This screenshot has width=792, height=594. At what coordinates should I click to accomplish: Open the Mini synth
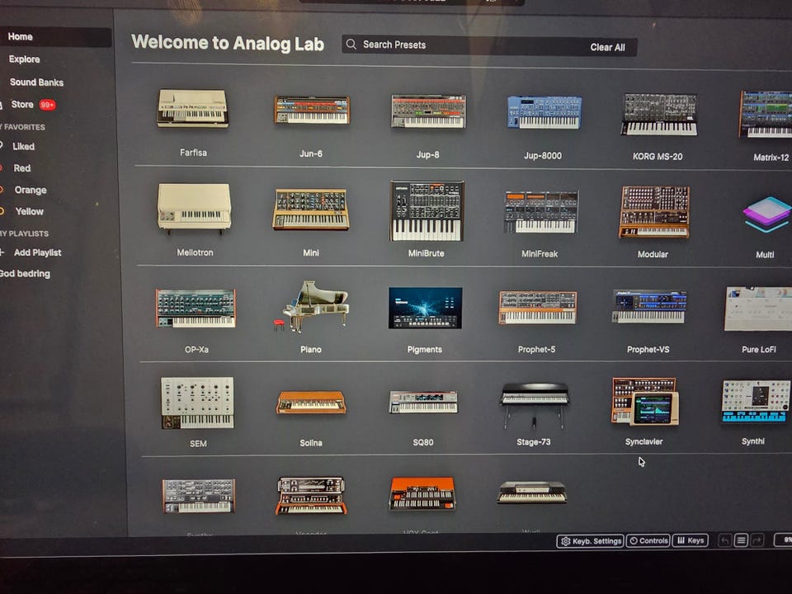click(311, 209)
